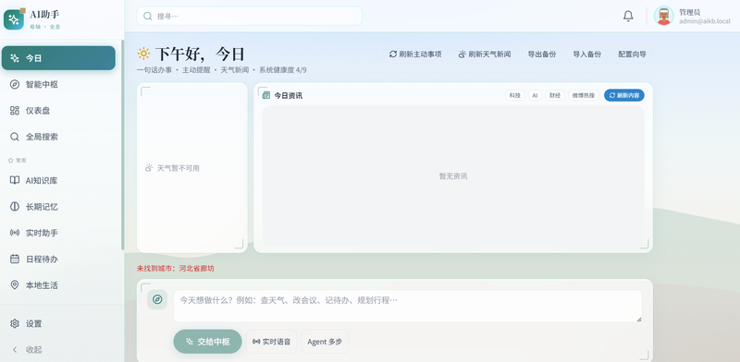Open 配置向导

633,54
